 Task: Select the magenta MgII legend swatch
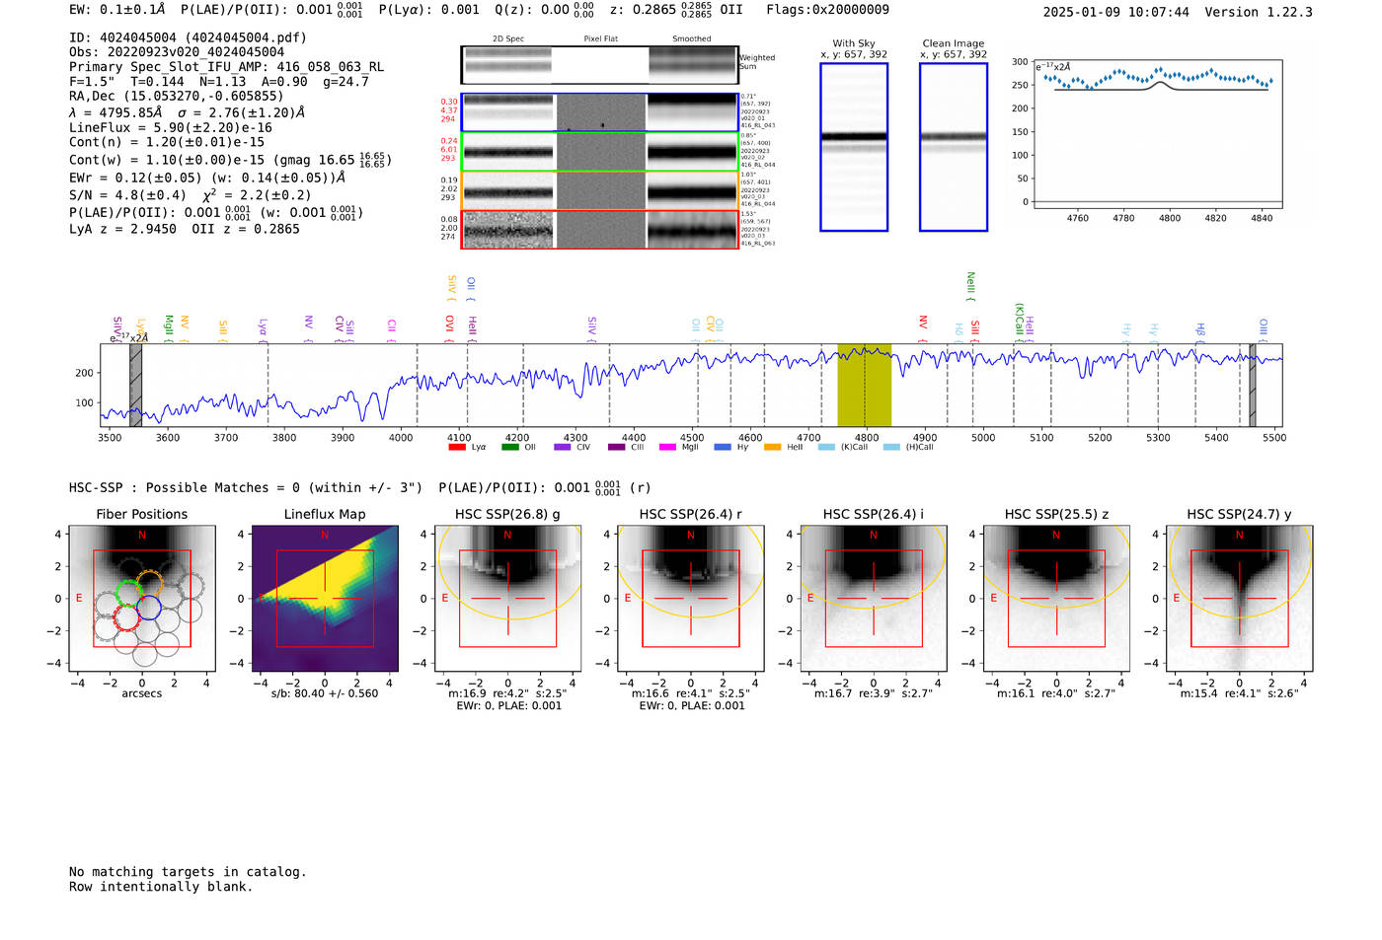667,447
